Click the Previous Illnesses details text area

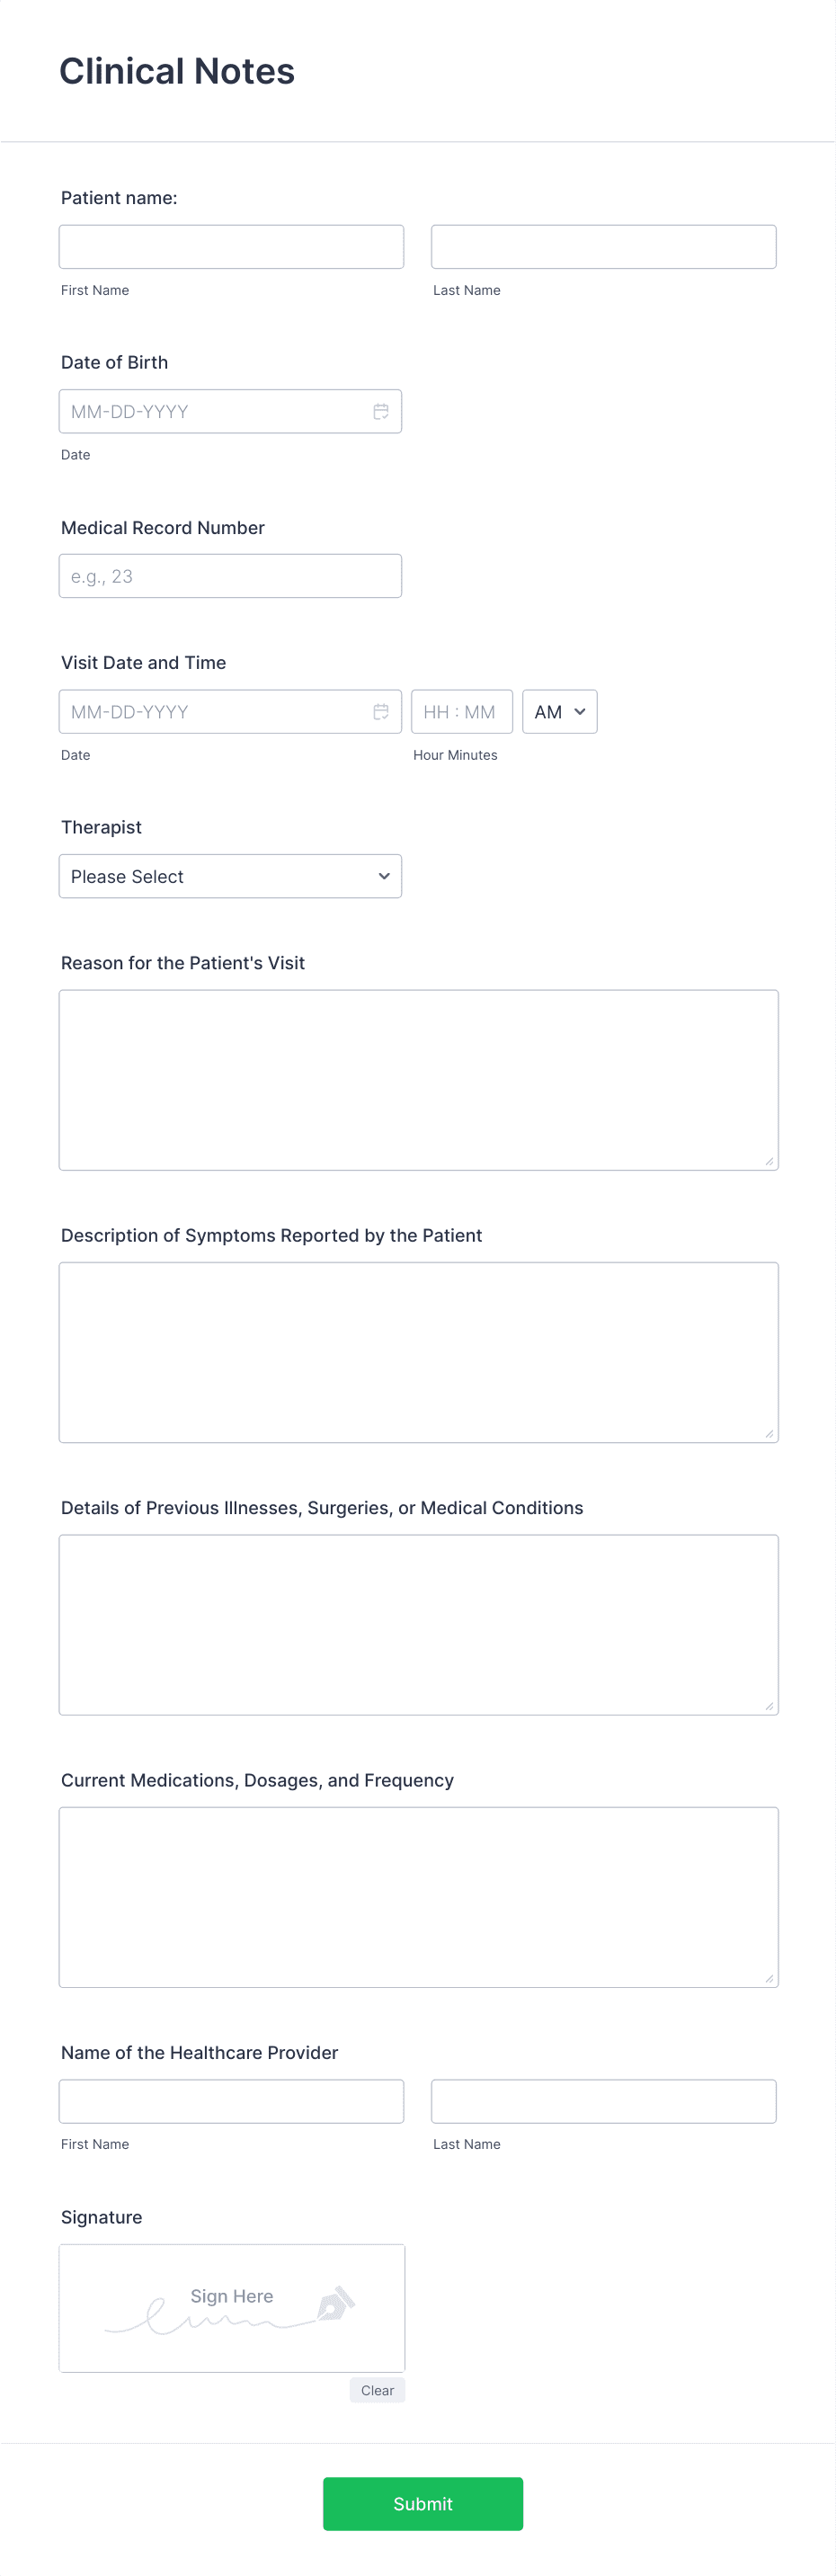pyautogui.click(x=419, y=1624)
